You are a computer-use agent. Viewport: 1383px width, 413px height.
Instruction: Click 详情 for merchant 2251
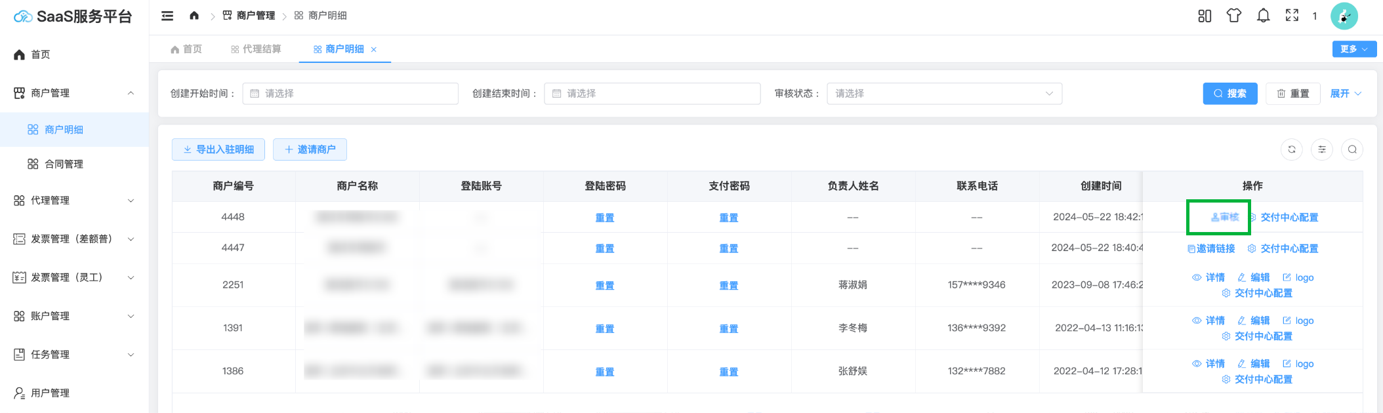point(1208,278)
